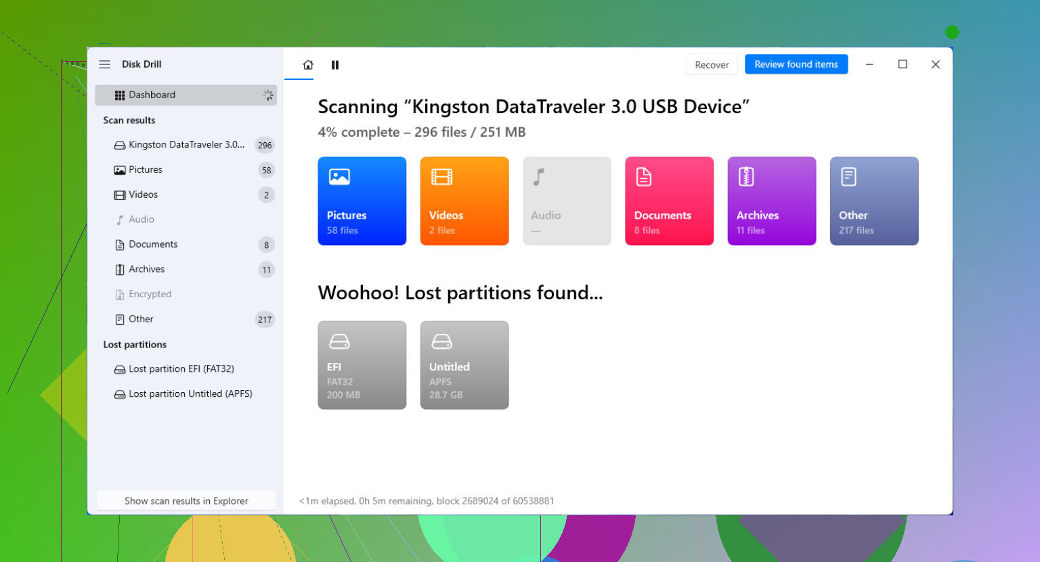Select the EFI FAT32 200 MB partition card
This screenshot has width=1040, height=562.
[362, 365]
